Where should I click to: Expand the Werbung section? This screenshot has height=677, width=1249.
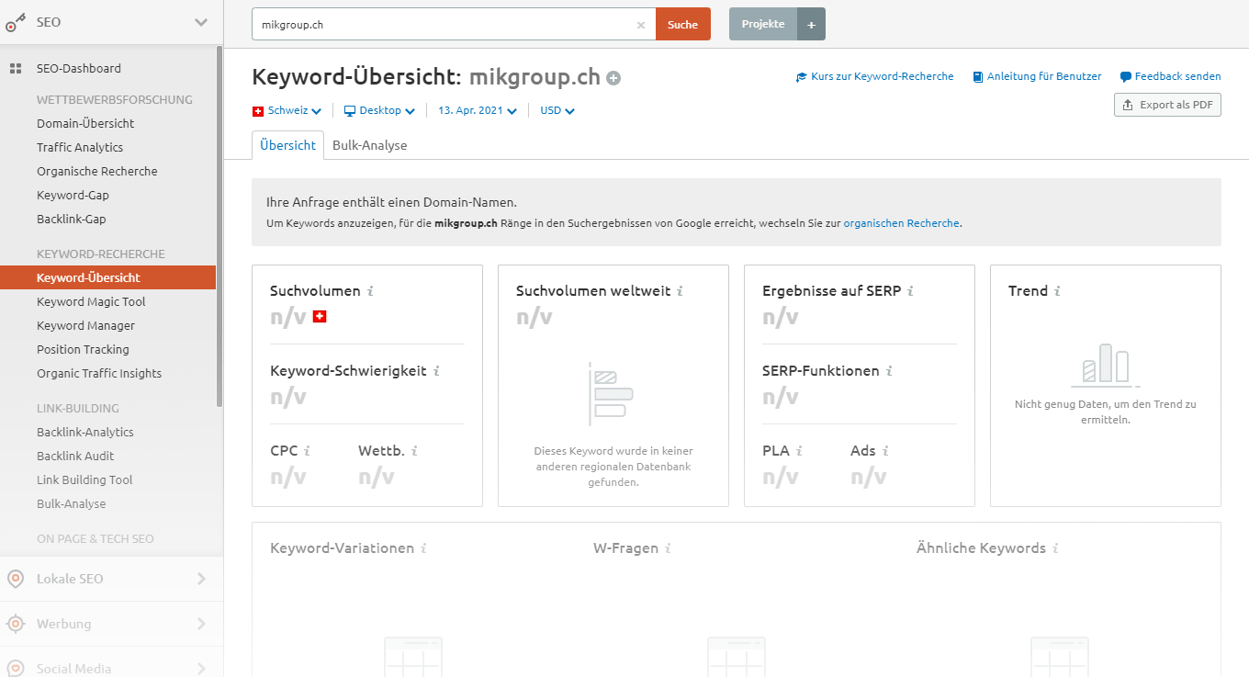point(201,625)
